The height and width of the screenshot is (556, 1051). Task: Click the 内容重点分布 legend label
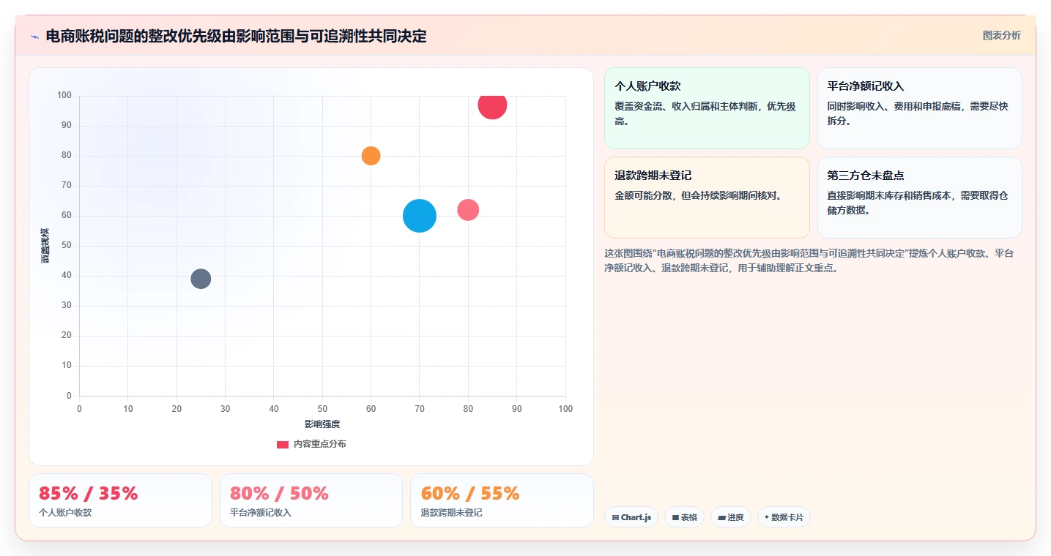[320, 444]
